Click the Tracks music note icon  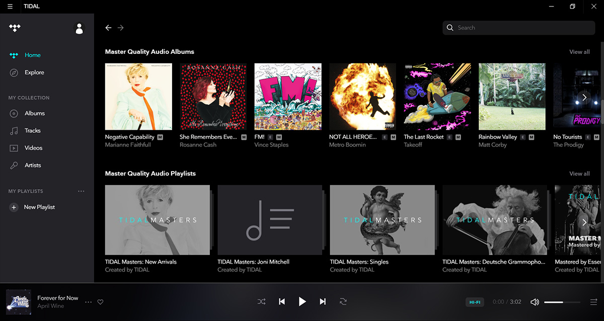pyautogui.click(x=14, y=131)
